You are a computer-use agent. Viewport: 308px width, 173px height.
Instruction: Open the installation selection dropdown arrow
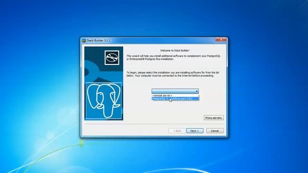pos(196,91)
